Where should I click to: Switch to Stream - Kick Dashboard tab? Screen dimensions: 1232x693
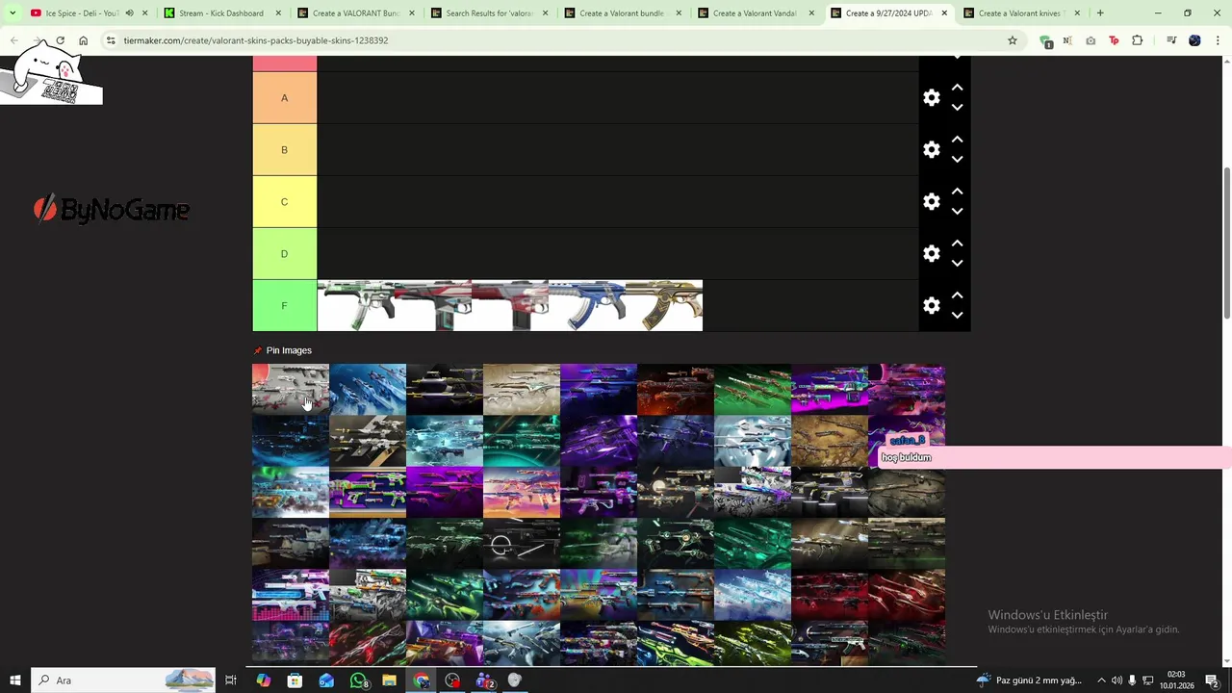220,13
